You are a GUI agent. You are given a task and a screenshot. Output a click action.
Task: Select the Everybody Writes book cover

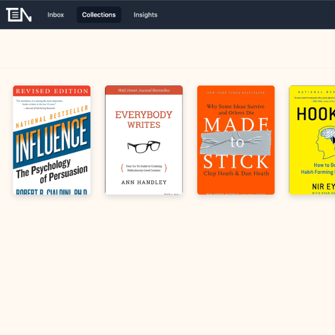[x=144, y=140]
